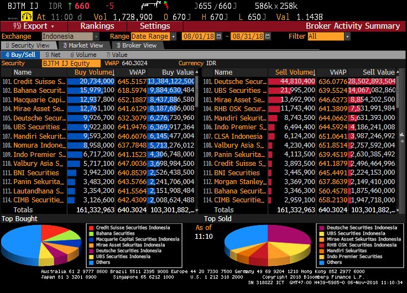Screen dimensions: 407x293
Task: Select the Volume sub-tab
Action: point(85,55)
